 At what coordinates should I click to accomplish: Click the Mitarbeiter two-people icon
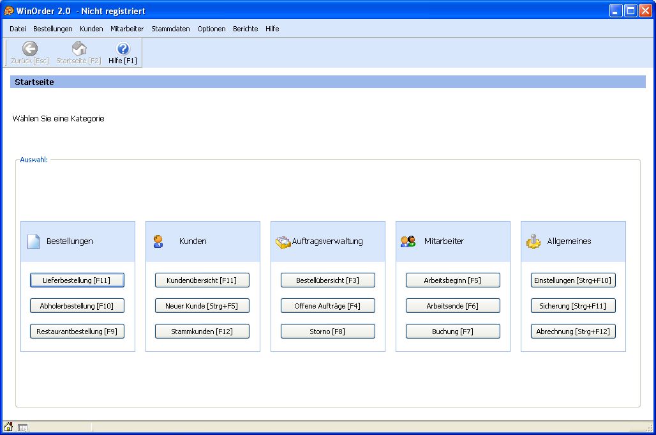coord(408,241)
